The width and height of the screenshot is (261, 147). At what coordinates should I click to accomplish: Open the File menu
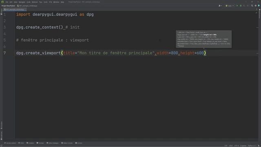[x=7, y=2]
